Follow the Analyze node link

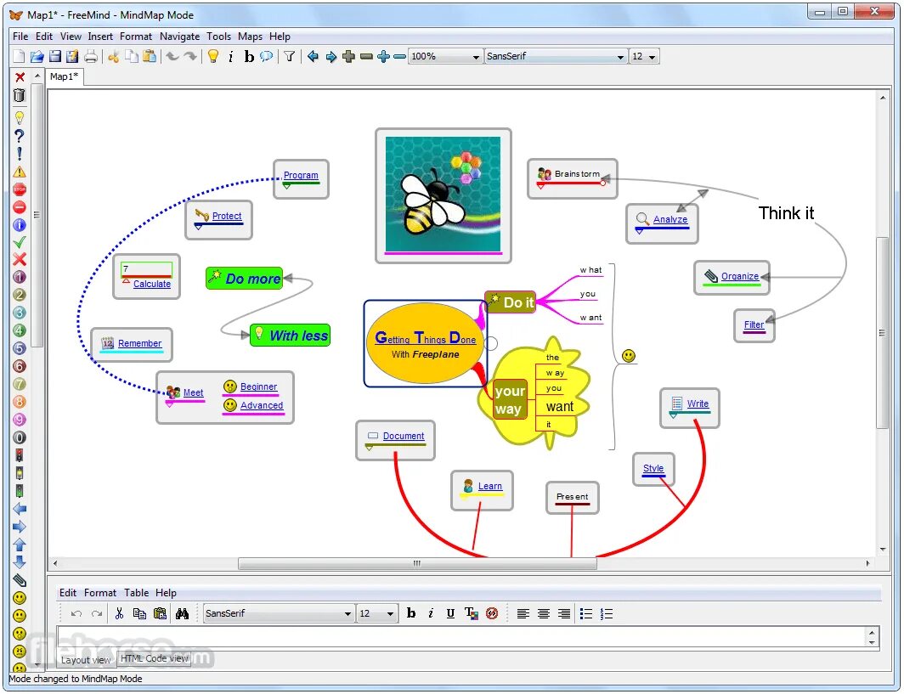click(670, 220)
